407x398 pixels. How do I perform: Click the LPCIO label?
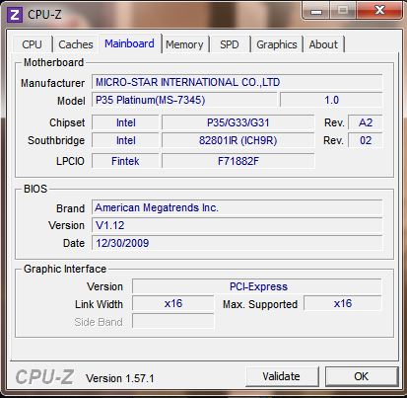(x=70, y=161)
